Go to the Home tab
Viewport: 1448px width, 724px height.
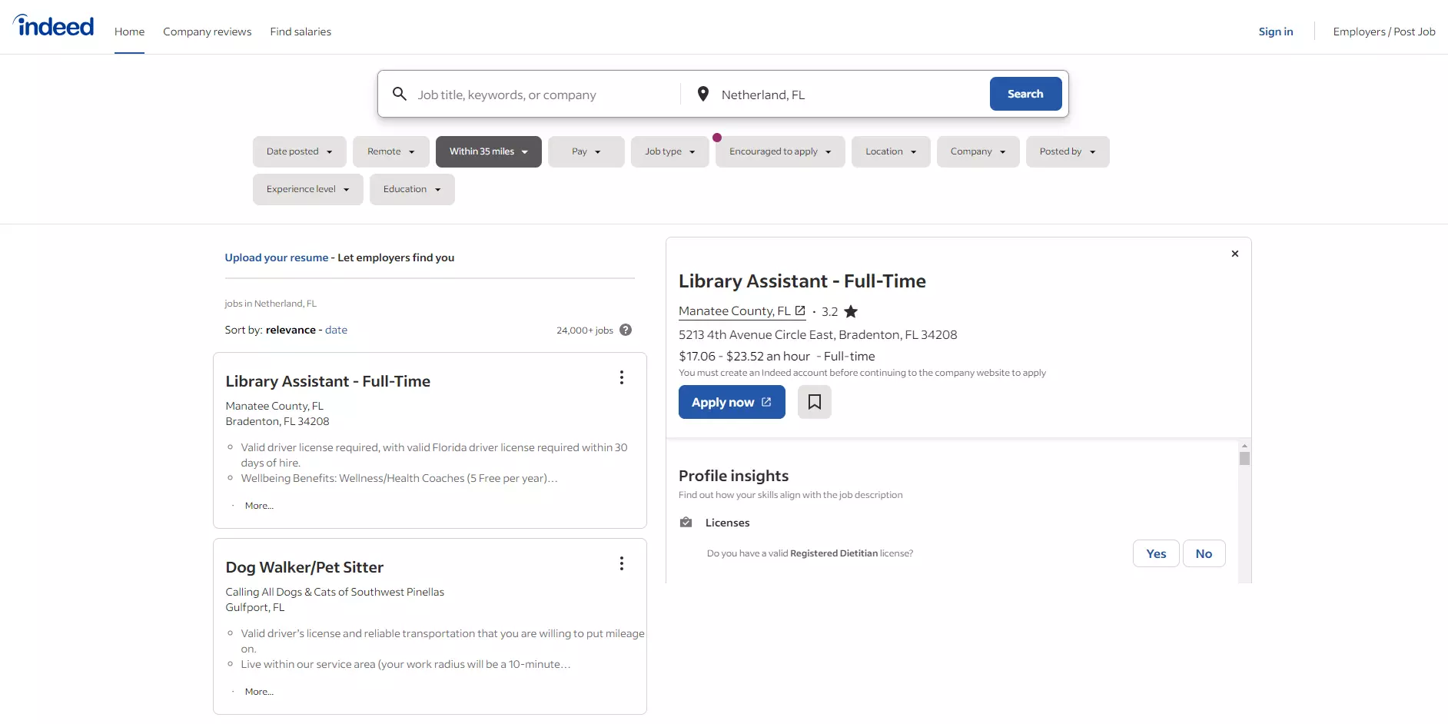[129, 32]
